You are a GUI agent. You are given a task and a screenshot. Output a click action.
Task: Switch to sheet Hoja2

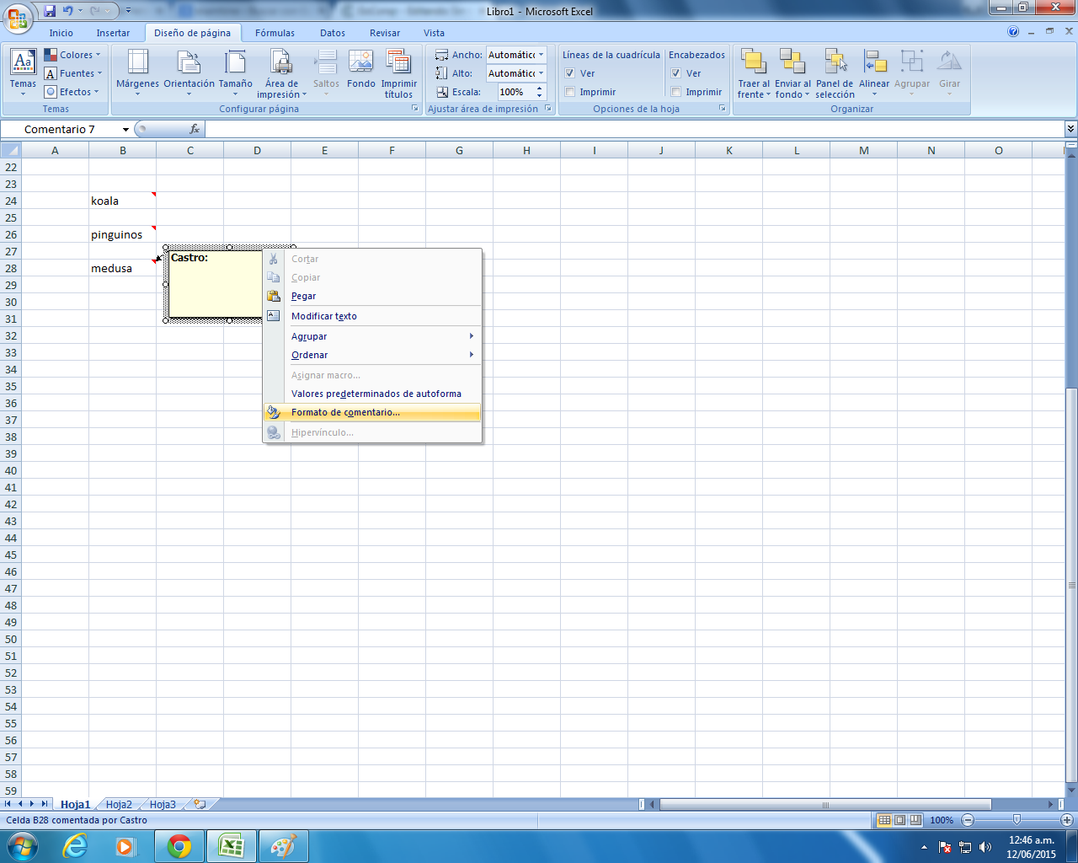tap(119, 804)
